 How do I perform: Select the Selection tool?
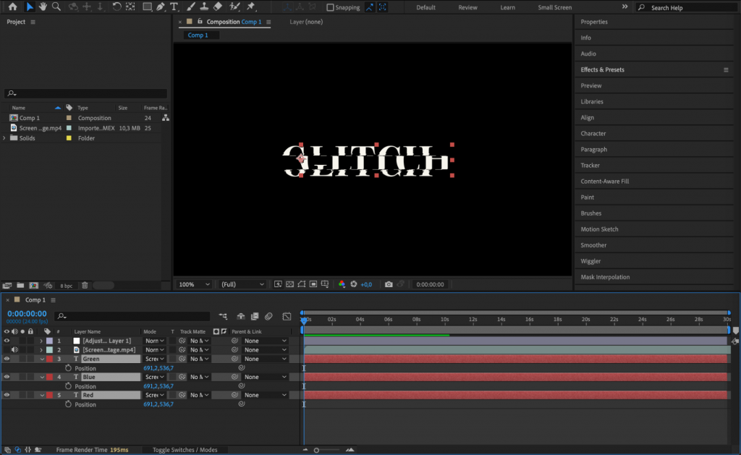point(29,7)
